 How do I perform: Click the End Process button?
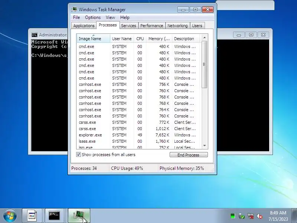189,155
